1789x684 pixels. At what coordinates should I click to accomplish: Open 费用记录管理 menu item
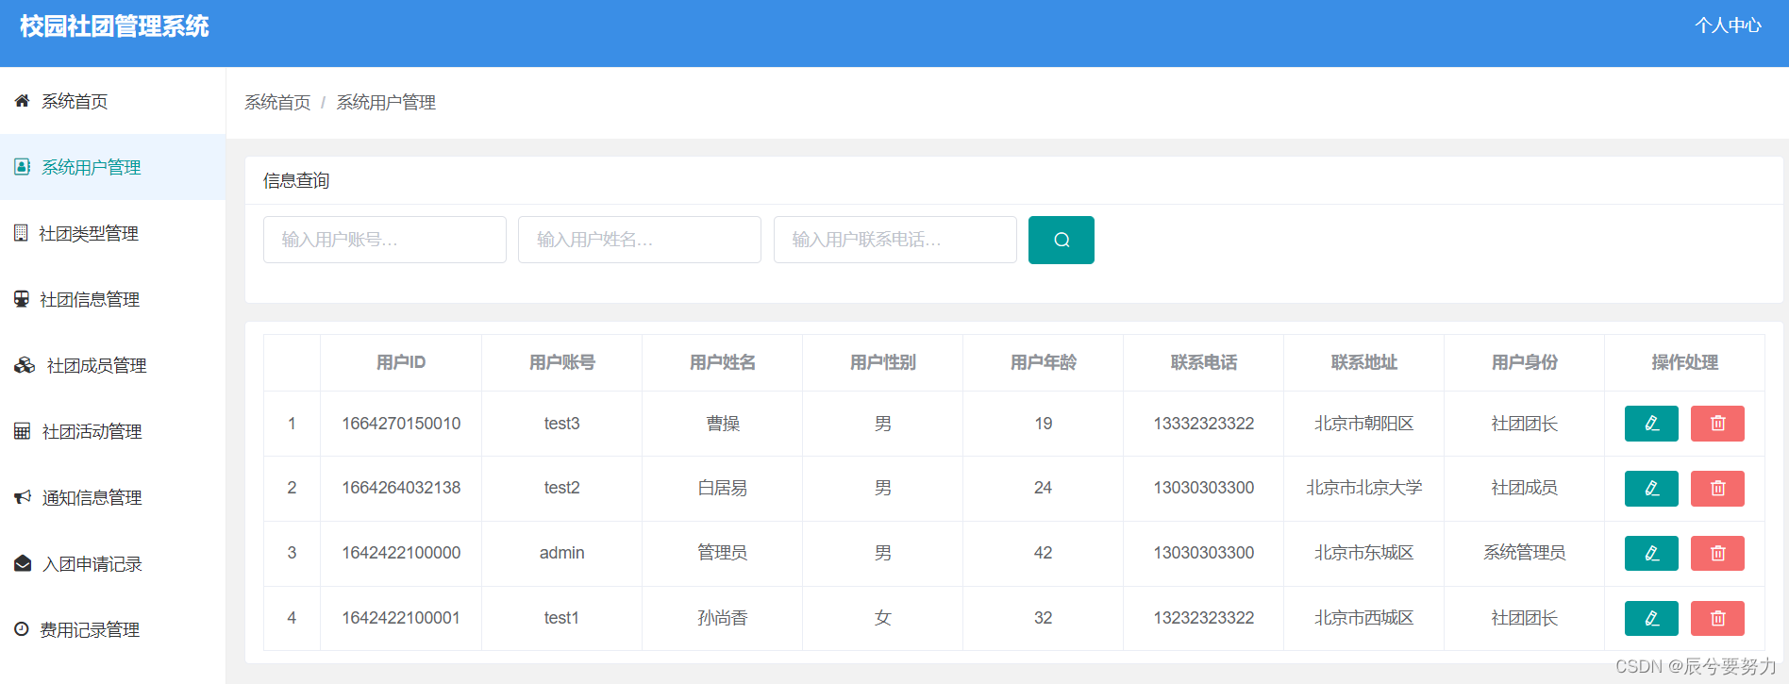coord(113,629)
